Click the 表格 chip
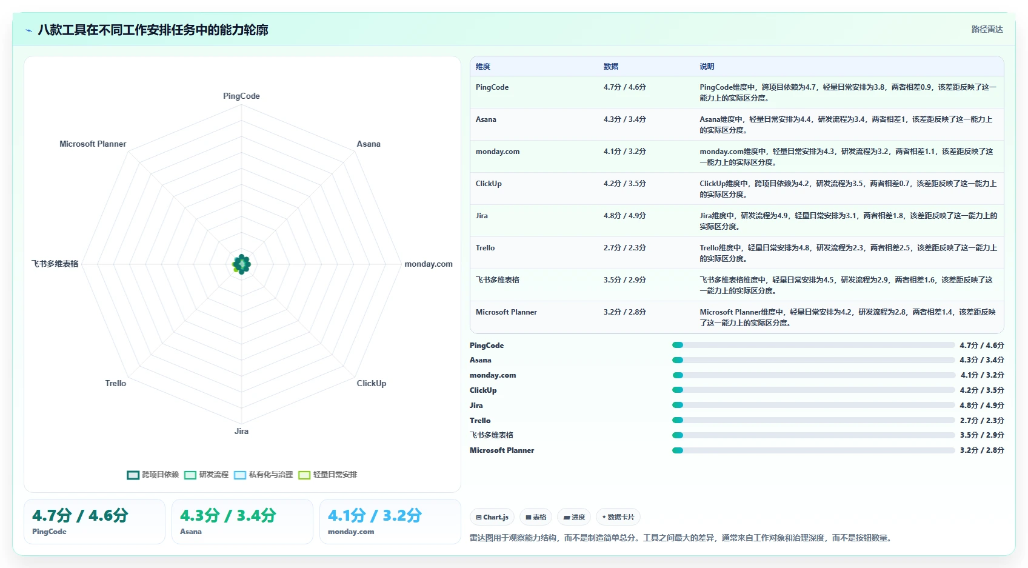 click(x=536, y=517)
